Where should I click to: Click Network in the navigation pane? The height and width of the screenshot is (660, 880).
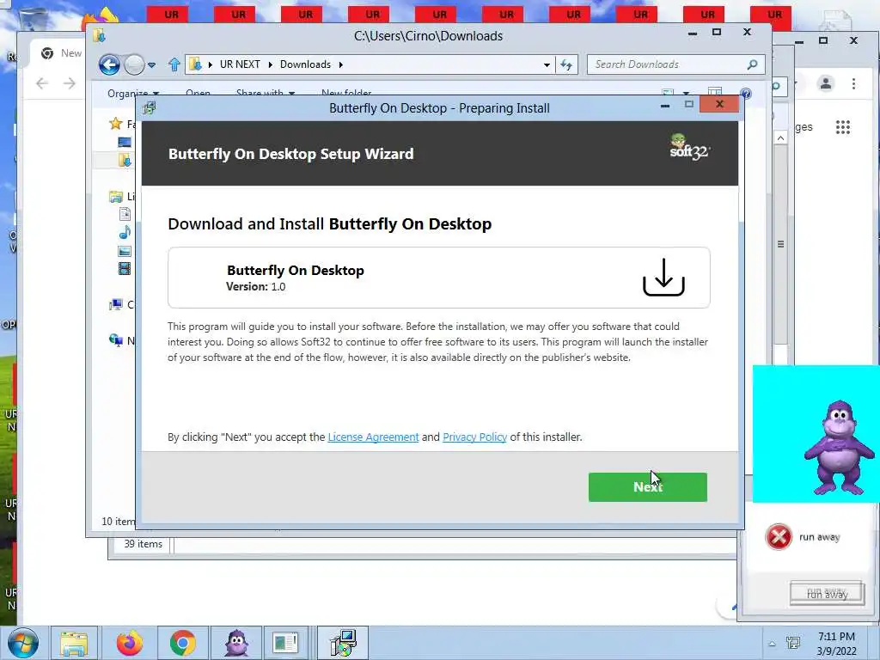click(x=122, y=340)
